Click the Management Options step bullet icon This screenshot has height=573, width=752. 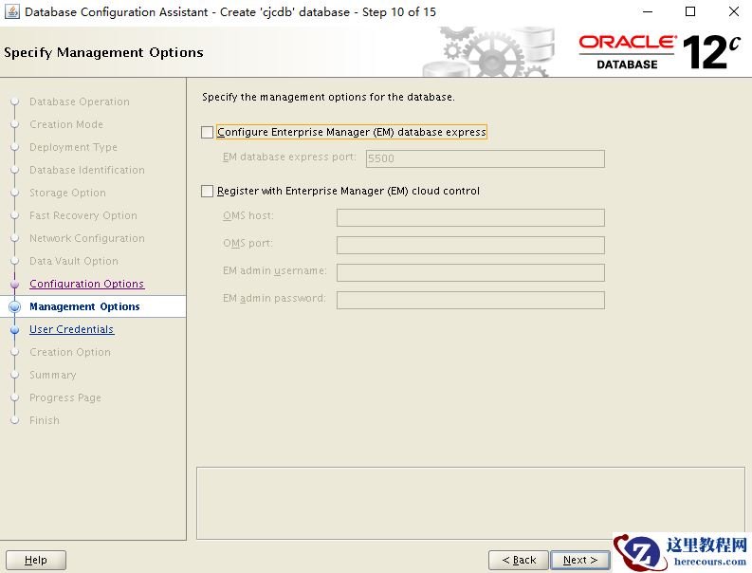click(15, 306)
